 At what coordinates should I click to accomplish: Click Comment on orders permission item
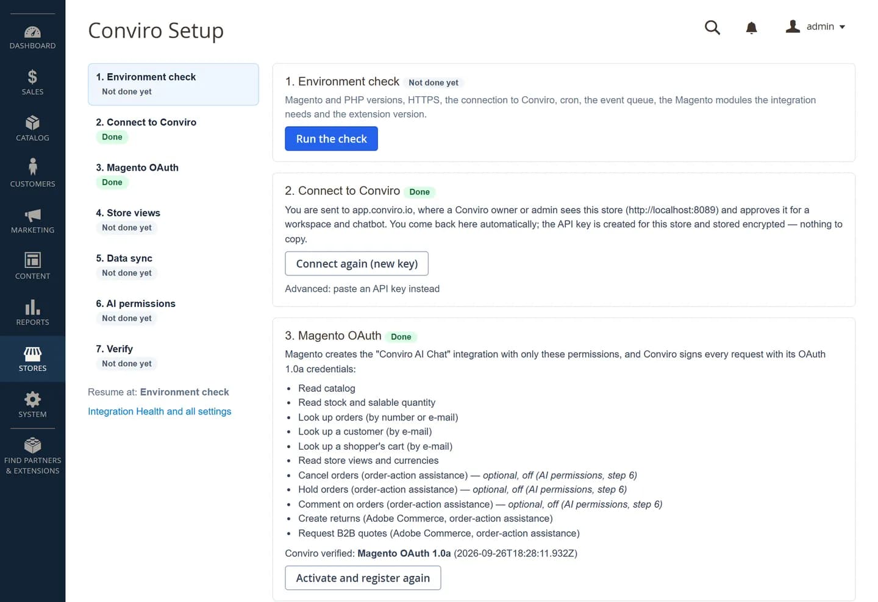tap(480, 504)
